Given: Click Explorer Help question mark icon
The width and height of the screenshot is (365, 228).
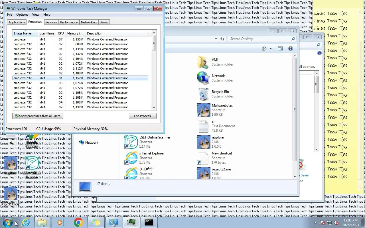Looking at the screenshot, I should coord(290,48).
